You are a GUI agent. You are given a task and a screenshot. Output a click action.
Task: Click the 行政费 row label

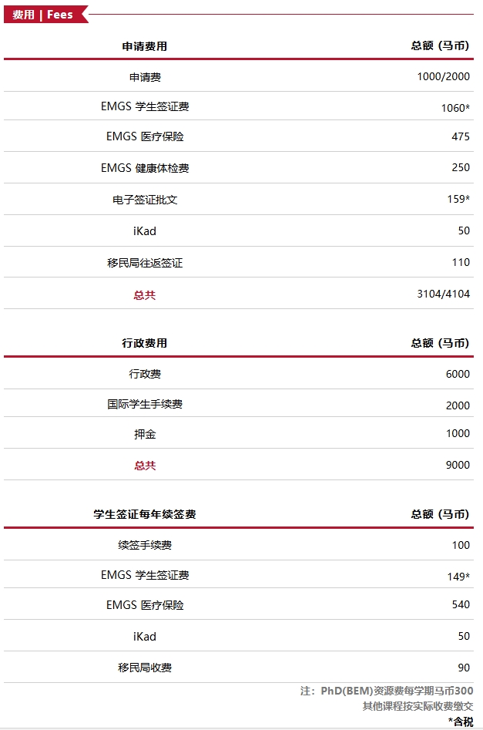pyautogui.click(x=145, y=374)
